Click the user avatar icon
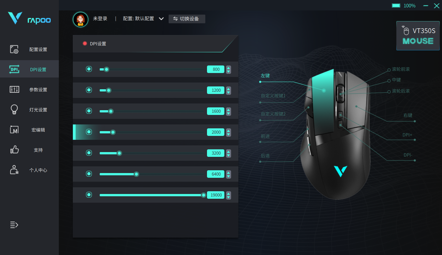Viewport: 442px width, 255px height. pos(81,19)
